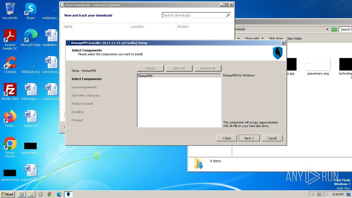352x198 pixels.
Task: Click the Action Center flag tray icon
Action: click(x=326, y=194)
